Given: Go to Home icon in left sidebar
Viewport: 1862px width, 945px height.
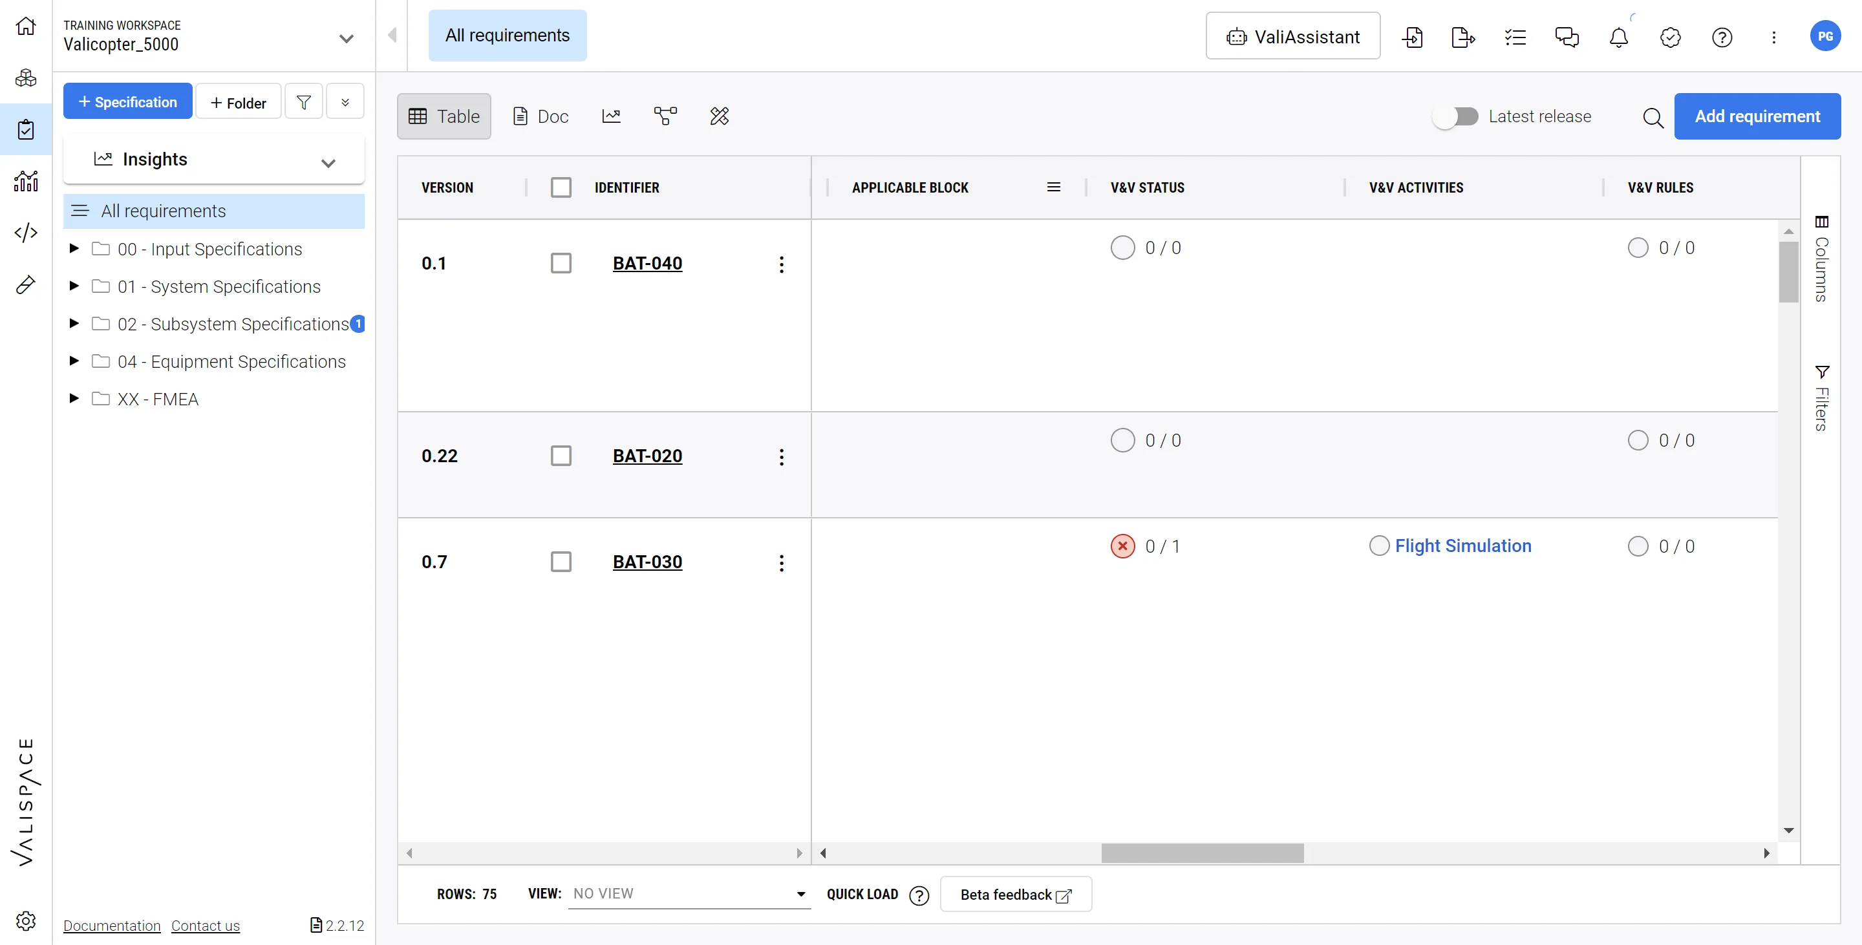Looking at the screenshot, I should point(26,26).
